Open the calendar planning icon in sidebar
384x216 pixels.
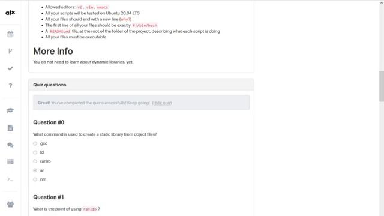10,34
